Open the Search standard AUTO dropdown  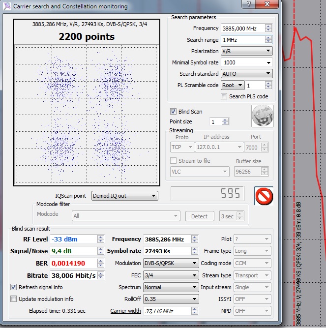247,74
